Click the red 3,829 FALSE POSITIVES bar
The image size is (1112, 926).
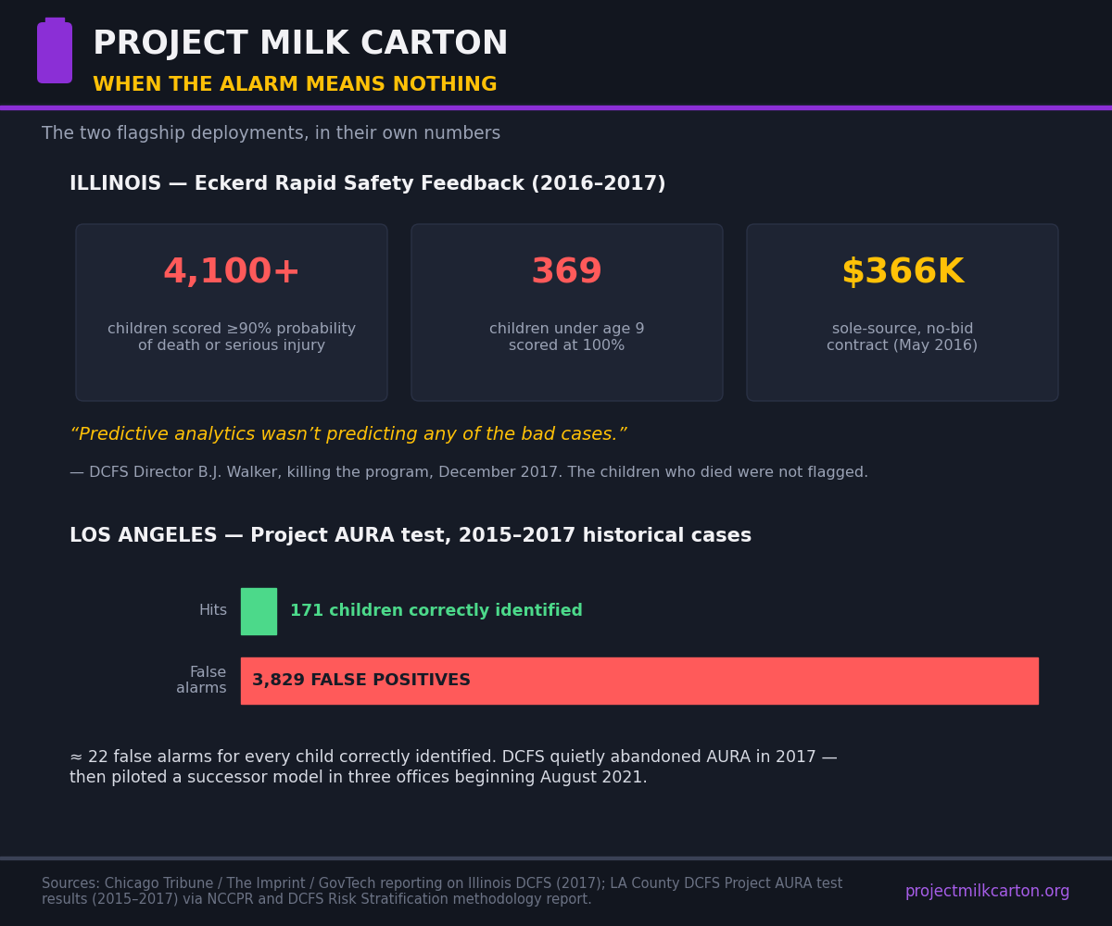(639, 681)
